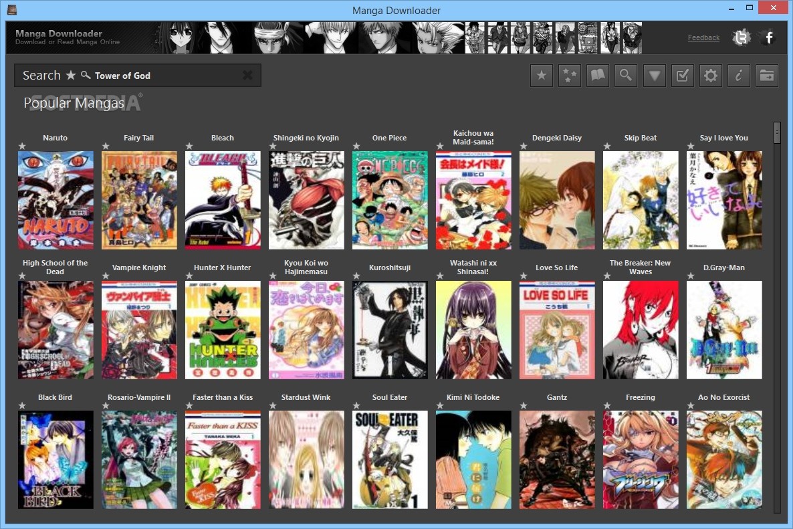Screen dimensions: 793x529
Task: Click the star icon beside Search label
Action: [x=71, y=75]
